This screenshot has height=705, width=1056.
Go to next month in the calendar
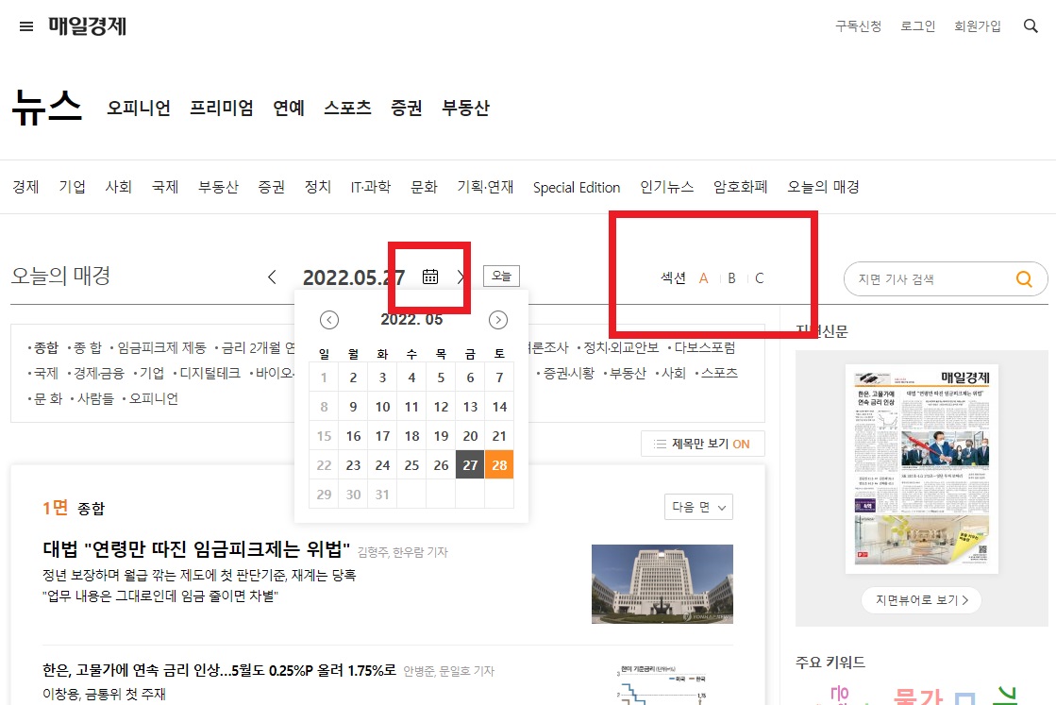pos(496,320)
